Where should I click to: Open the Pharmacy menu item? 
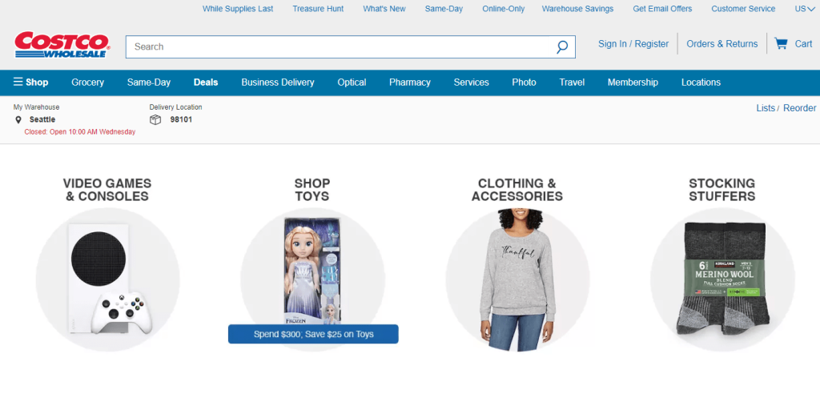[x=410, y=82]
